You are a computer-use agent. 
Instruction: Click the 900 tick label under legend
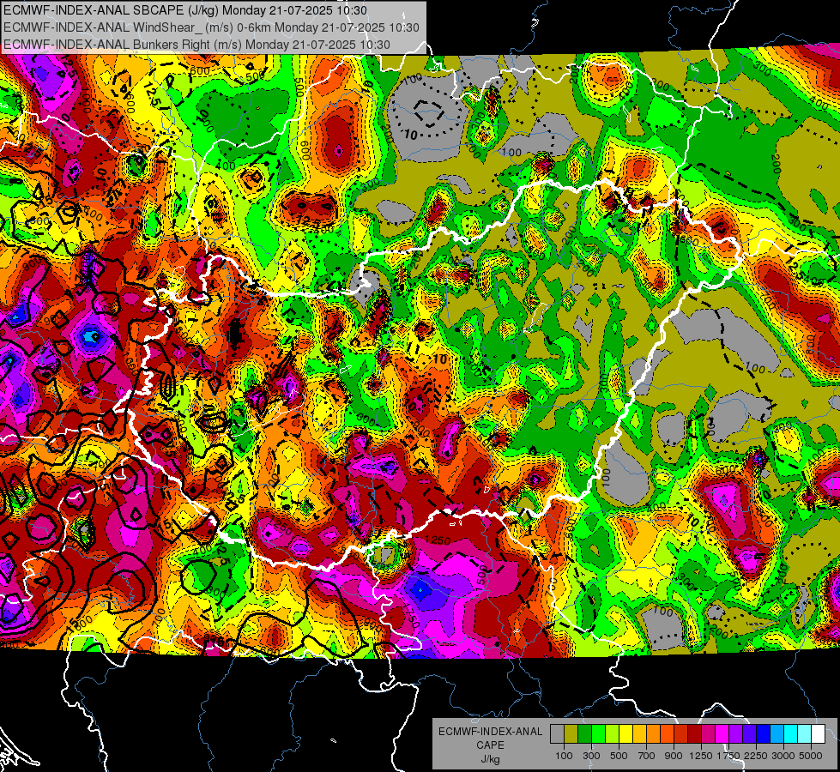pos(674,756)
